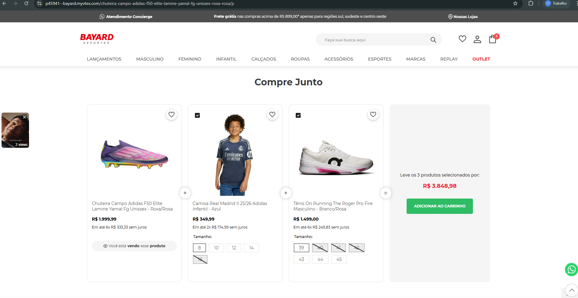Image resolution: width=578 pixels, height=298 pixels.
Task: Select unavailable shoe size 40
Action: point(320,248)
